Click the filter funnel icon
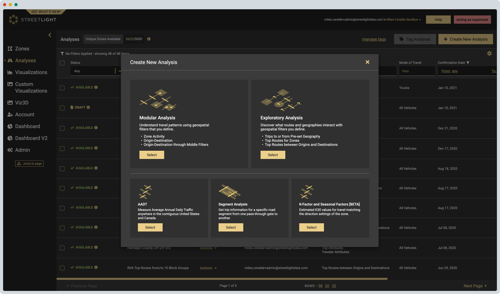Viewport: 500px width, 294px height. pos(62,54)
